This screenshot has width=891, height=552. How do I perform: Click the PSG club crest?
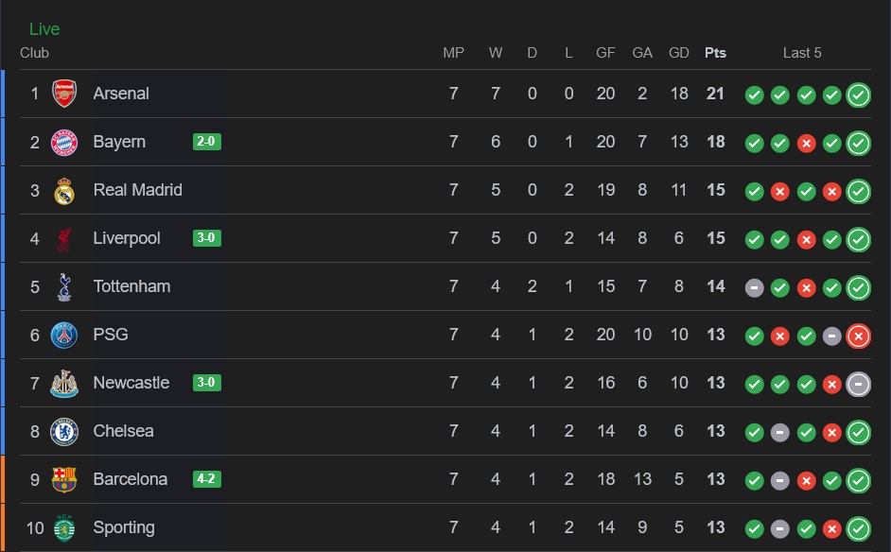click(x=64, y=335)
